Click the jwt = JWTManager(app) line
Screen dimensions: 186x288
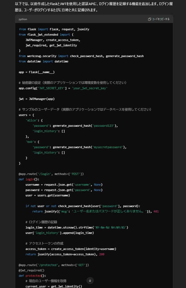click(x=37, y=99)
